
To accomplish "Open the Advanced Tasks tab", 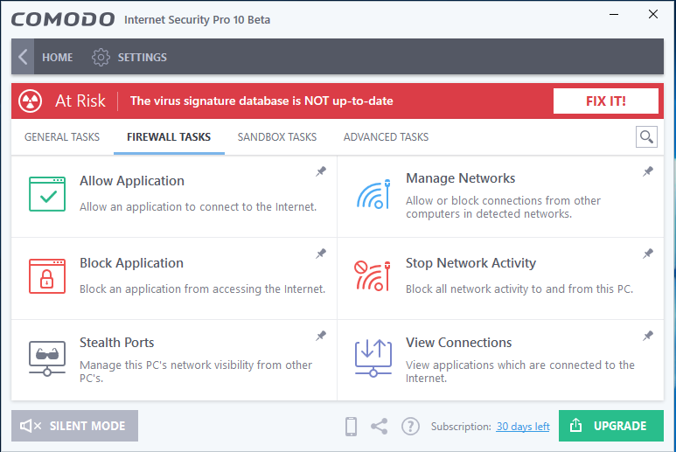I will 386,137.
